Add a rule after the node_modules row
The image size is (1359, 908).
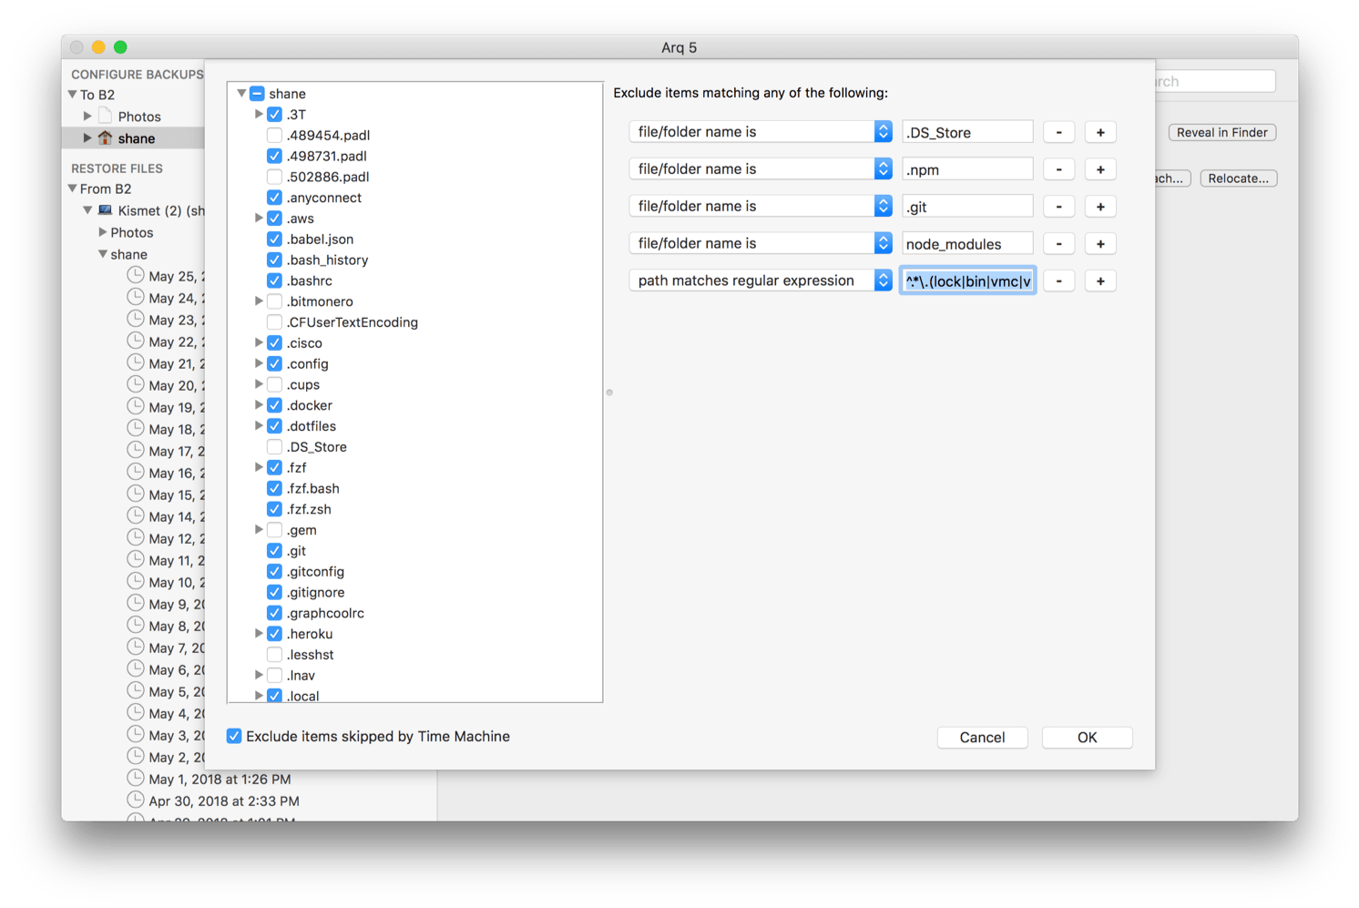point(1100,243)
